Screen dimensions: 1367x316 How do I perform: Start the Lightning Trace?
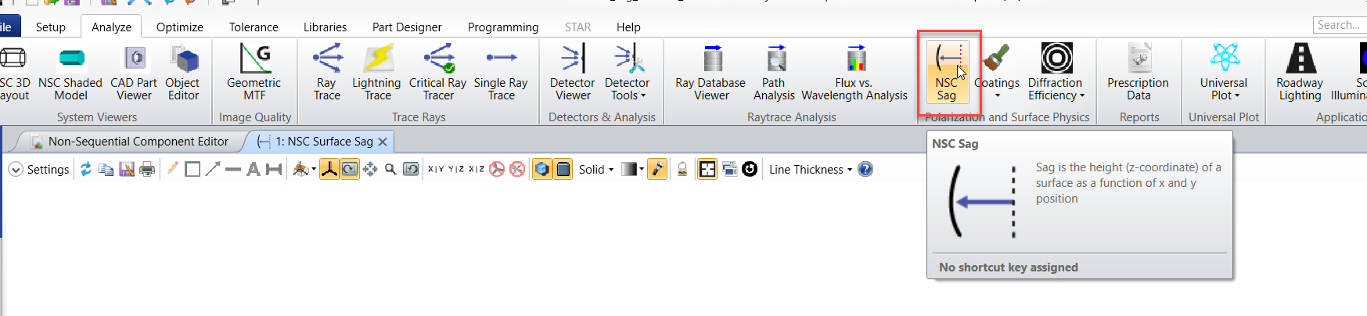tap(377, 73)
